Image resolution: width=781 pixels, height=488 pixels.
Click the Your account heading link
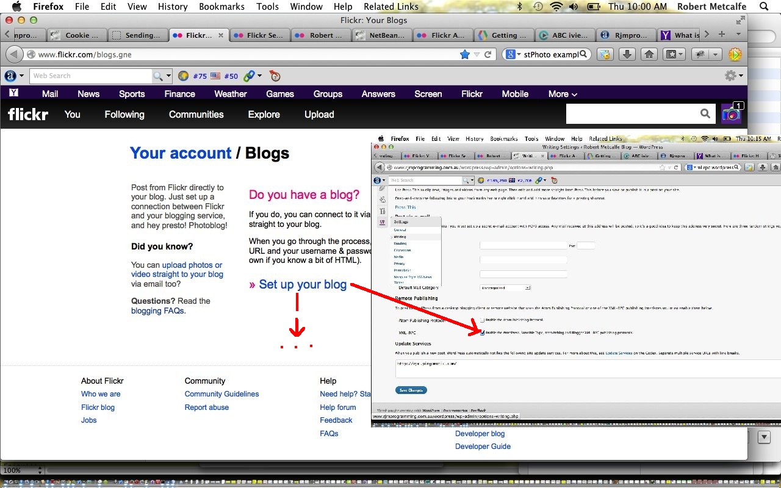tap(181, 152)
